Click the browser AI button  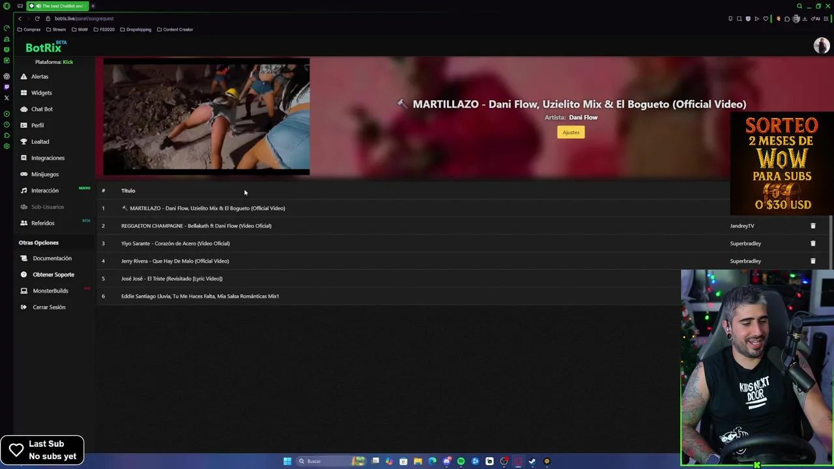tap(816, 19)
